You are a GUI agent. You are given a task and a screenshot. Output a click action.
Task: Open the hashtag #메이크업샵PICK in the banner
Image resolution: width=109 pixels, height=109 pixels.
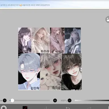43,5
